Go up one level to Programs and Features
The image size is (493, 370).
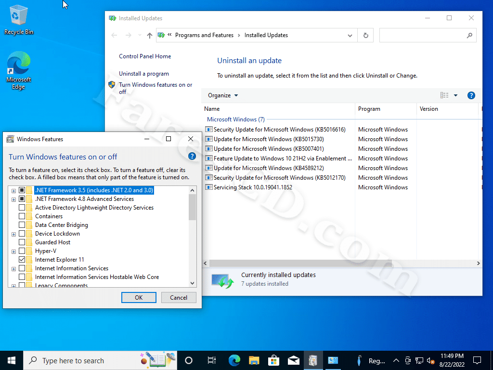(x=150, y=36)
